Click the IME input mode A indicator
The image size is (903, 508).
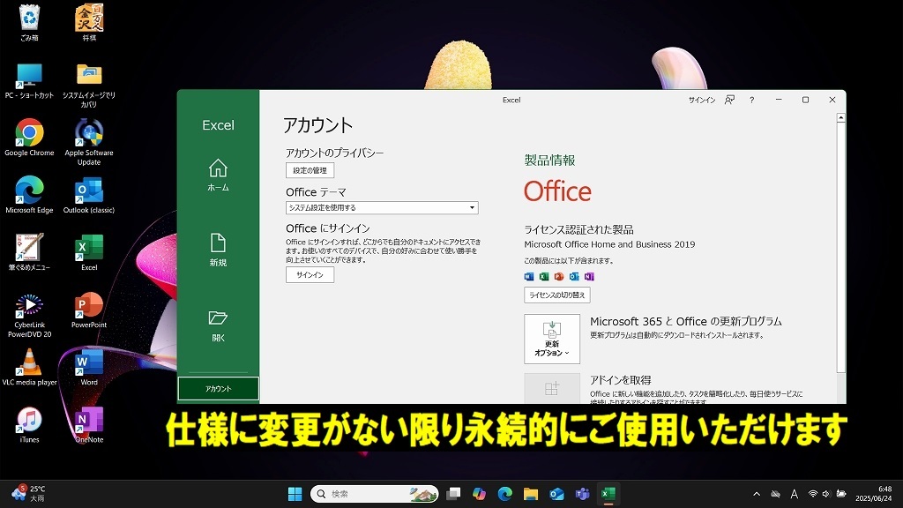pos(795,494)
